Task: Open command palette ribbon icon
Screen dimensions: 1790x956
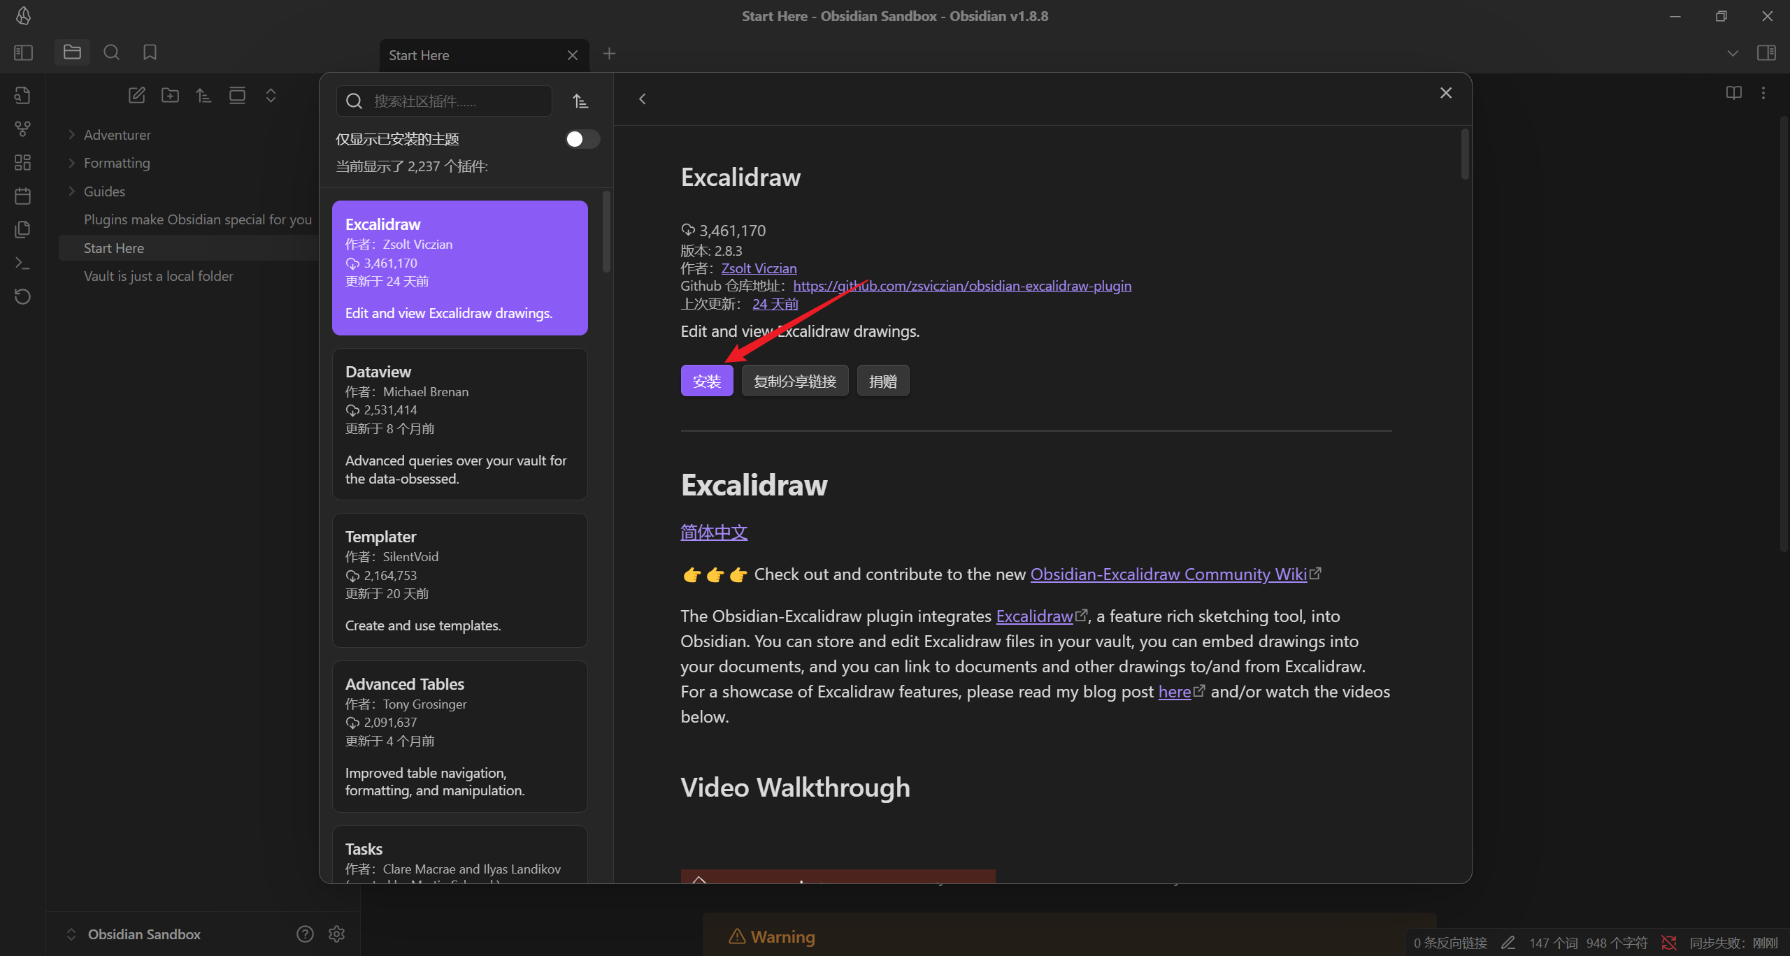Action: tap(22, 263)
